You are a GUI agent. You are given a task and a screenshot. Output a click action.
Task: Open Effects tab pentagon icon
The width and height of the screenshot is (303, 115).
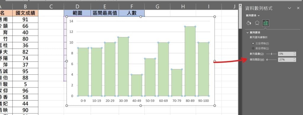pyautogui.click(x=257, y=23)
